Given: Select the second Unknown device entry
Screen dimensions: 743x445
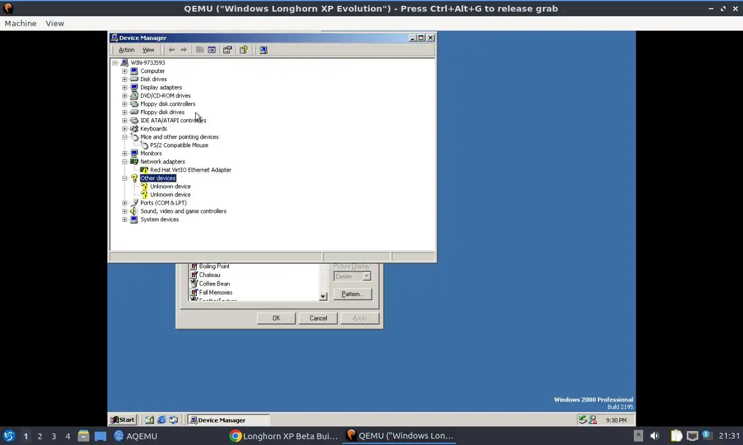Looking at the screenshot, I should pyautogui.click(x=170, y=195).
